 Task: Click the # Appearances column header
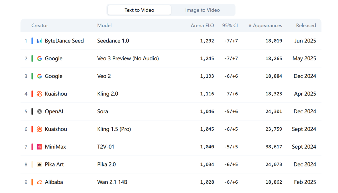coord(265,26)
